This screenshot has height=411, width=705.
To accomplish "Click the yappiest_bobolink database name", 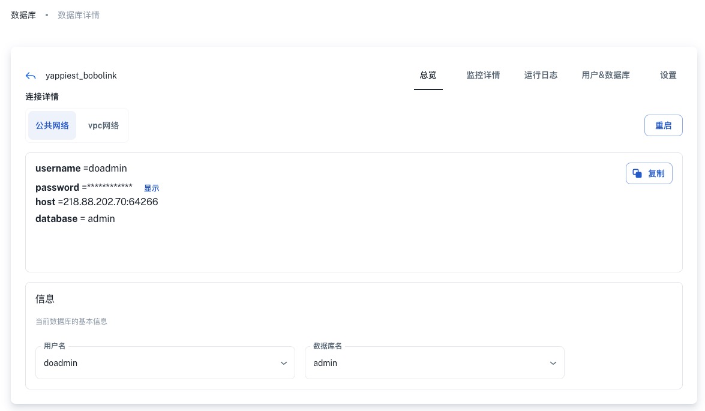I will click(81, 76).
